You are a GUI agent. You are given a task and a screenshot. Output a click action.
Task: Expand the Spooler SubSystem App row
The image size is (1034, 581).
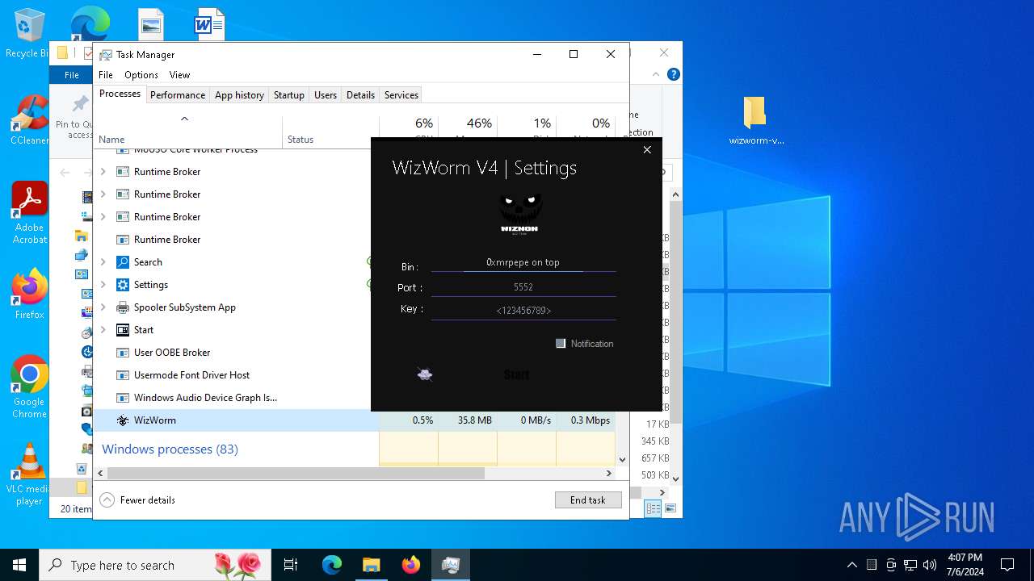click(103, 307)
